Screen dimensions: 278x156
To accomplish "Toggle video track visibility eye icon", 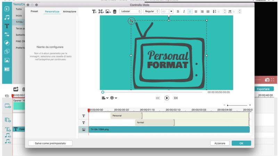I will (x=7, y=106).
